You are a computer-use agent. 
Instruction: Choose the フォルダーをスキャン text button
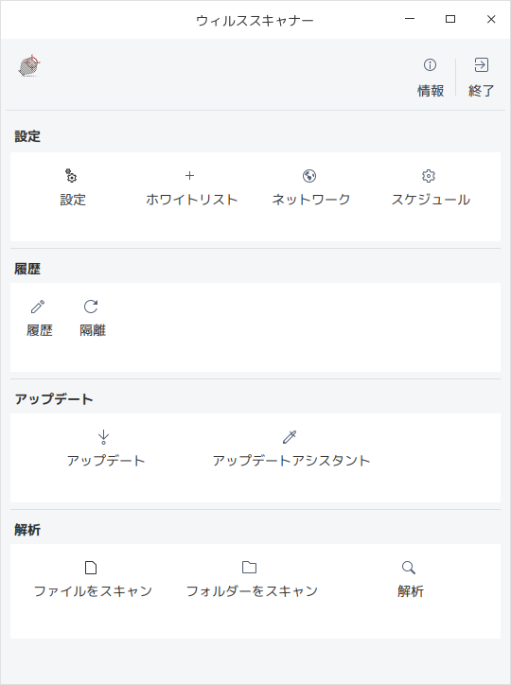tap(252, 591)
